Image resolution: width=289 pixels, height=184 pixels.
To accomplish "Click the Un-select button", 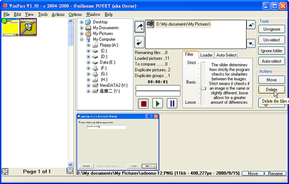I will click(x=272, y=40).
